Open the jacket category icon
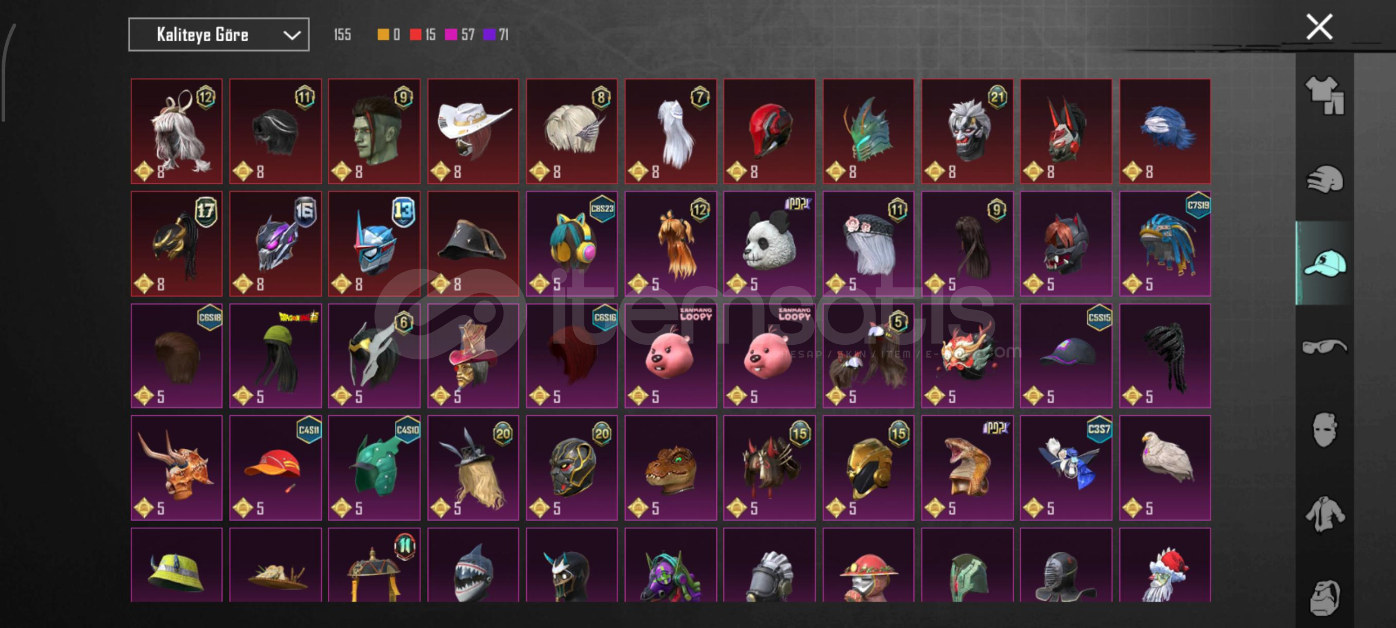This screenshot has width=1396, height=628. point(1324,514)
